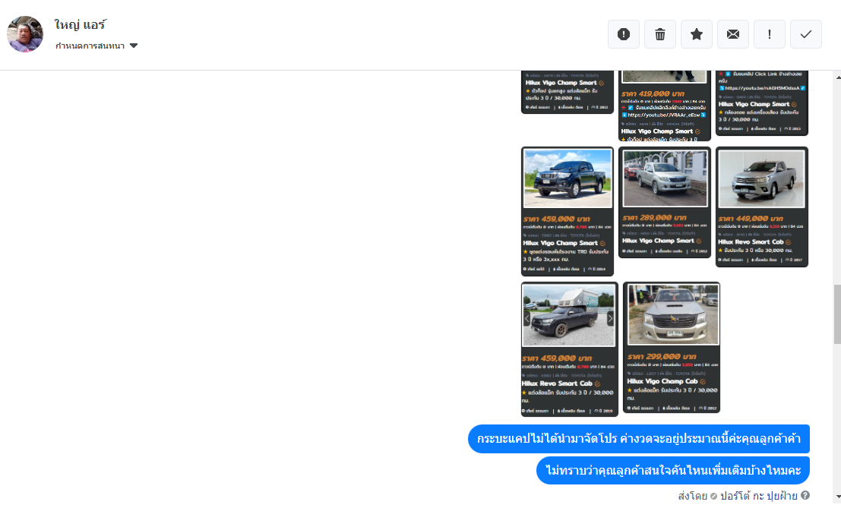Screen dimensions: 841x508
Task: Delete conversation with the trash icon
Action: [659, 34]
